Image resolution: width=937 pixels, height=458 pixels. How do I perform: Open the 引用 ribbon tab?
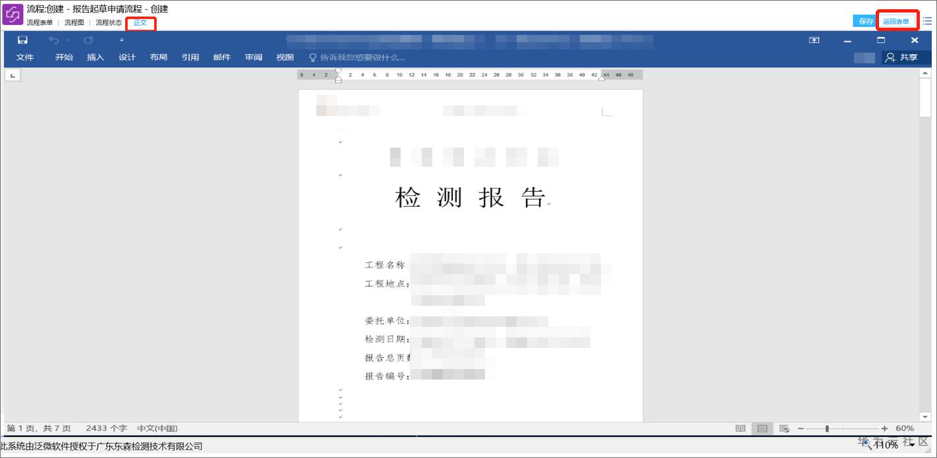(x=190, y=57)
